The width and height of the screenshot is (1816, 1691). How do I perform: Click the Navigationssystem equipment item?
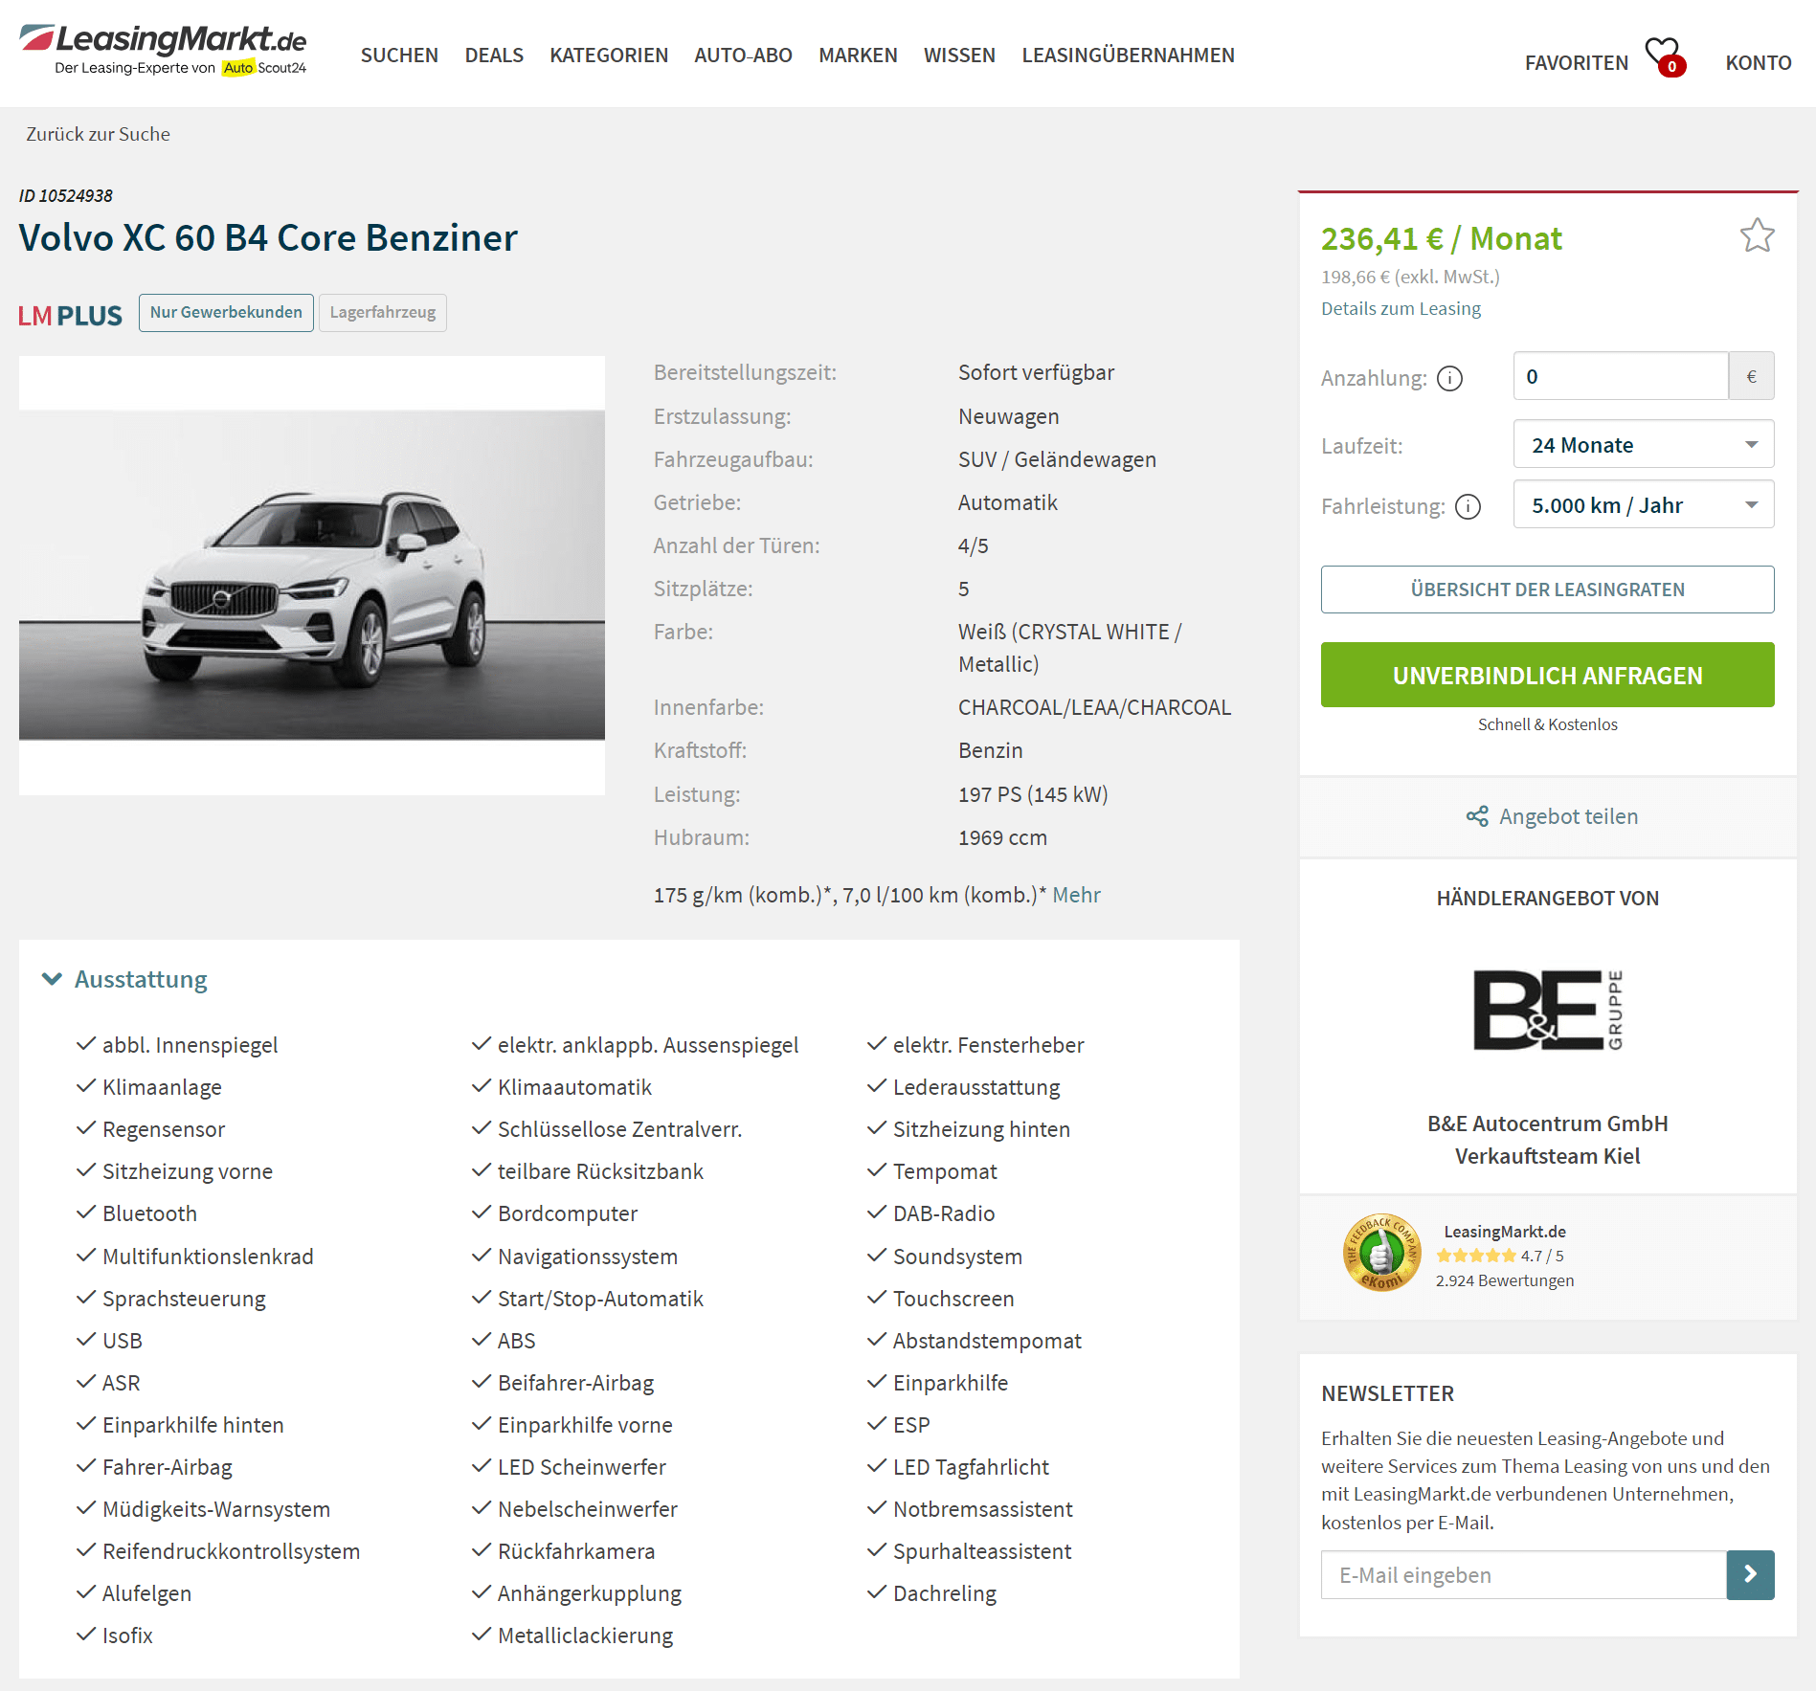coord(587,1257)
